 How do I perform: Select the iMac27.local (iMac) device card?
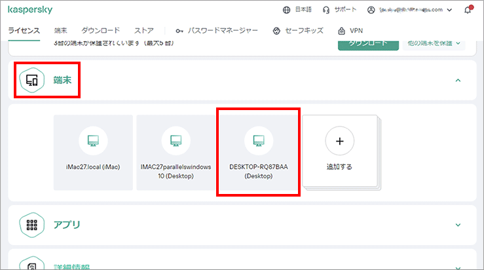pyautogui.click(x=93, y=153)
